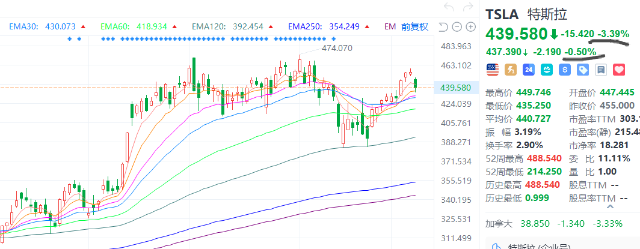Click the -3.39% daily change value
Screen dimensions: 640x249
pos(614,34)
